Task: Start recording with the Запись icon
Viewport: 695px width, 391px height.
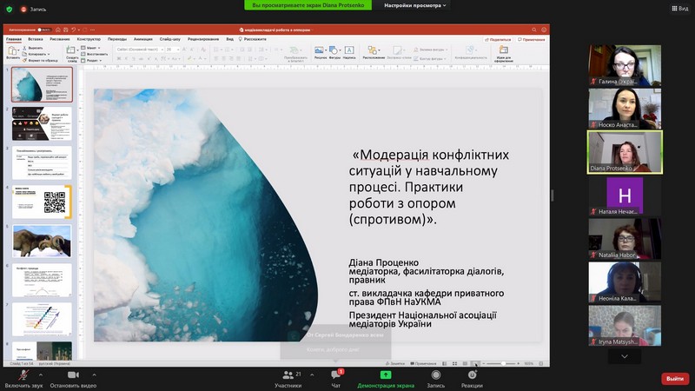Action: 435,374
